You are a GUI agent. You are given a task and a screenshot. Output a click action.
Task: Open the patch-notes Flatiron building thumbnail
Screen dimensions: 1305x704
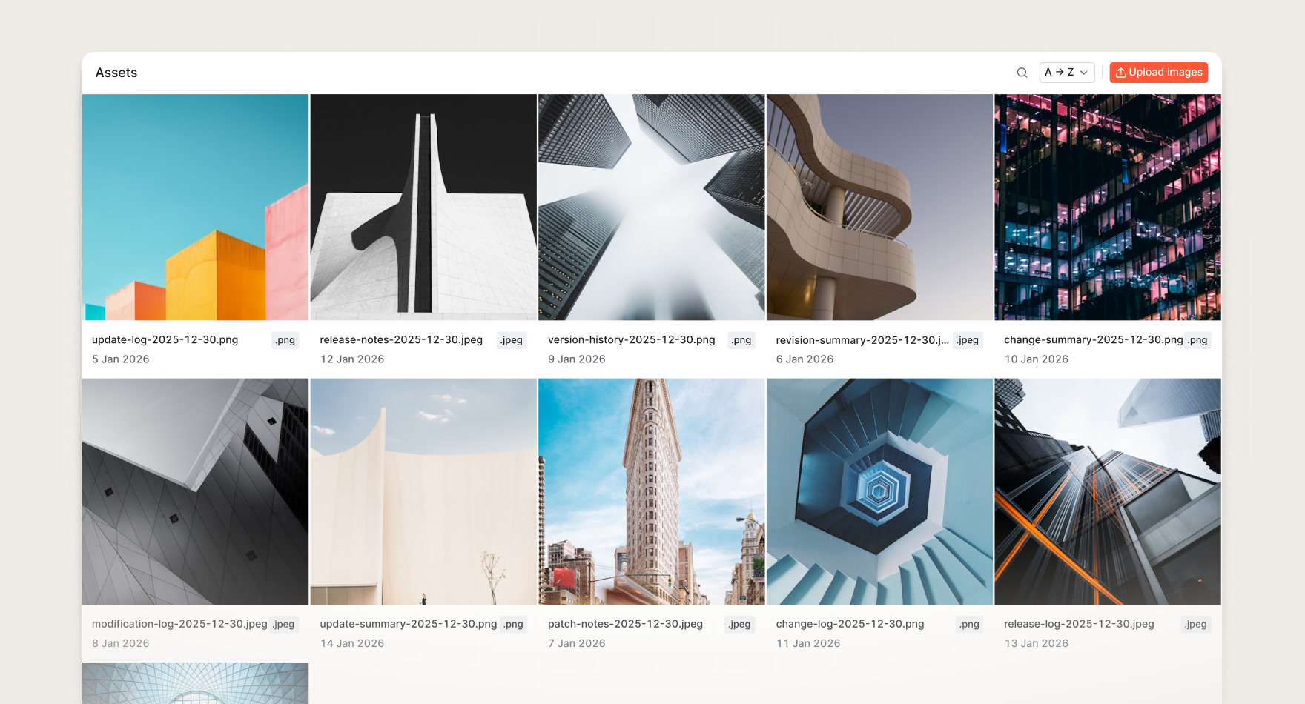[x=652, y=492]
